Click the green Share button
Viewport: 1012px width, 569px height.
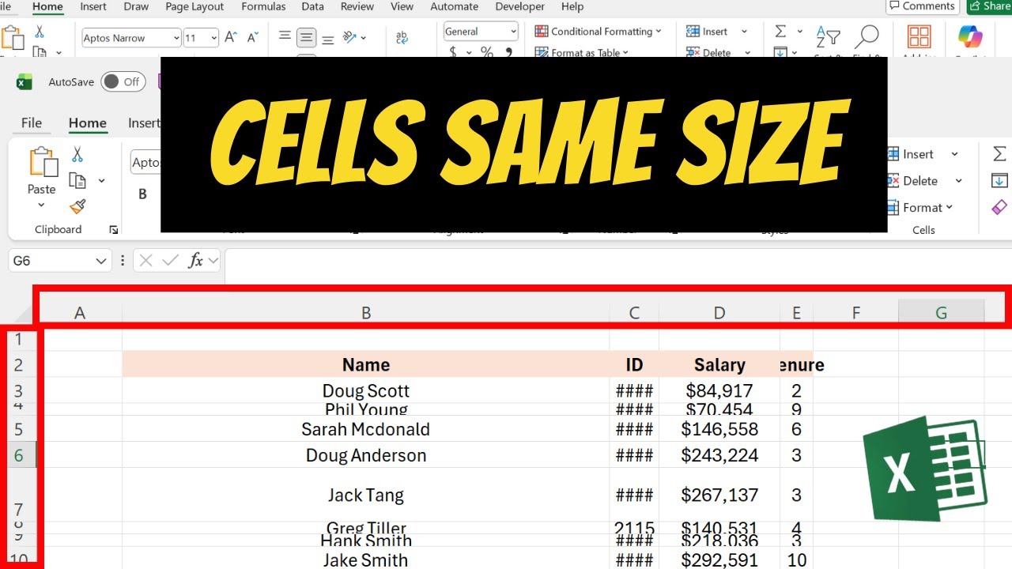pos(989,6)
